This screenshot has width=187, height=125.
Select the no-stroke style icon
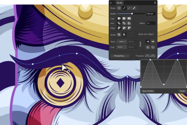119,8
